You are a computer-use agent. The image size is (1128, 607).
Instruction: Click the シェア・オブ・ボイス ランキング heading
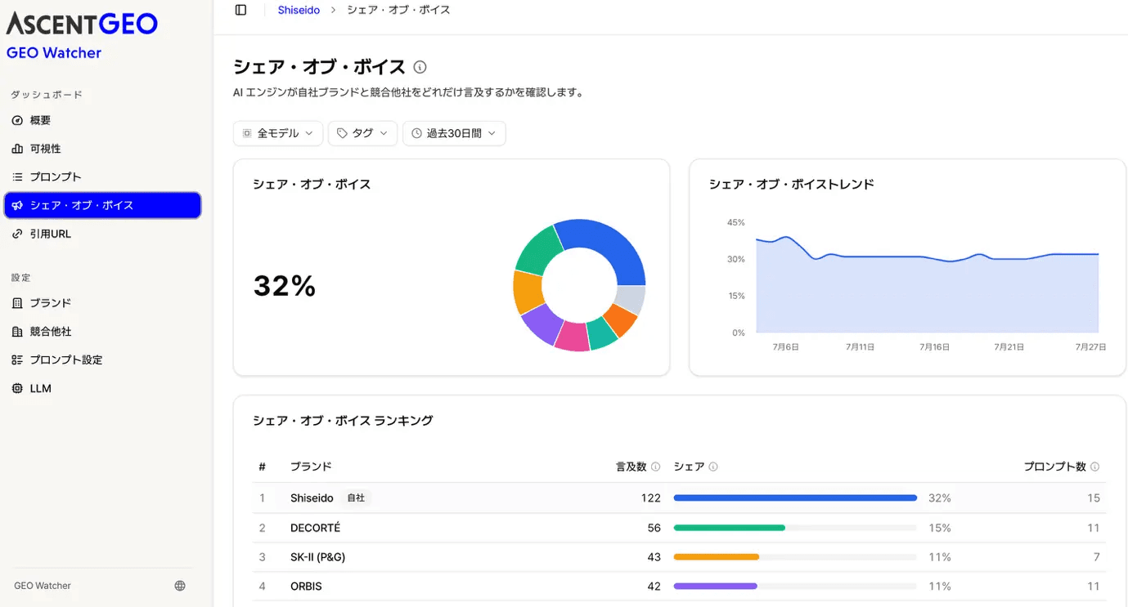(343, 421)
